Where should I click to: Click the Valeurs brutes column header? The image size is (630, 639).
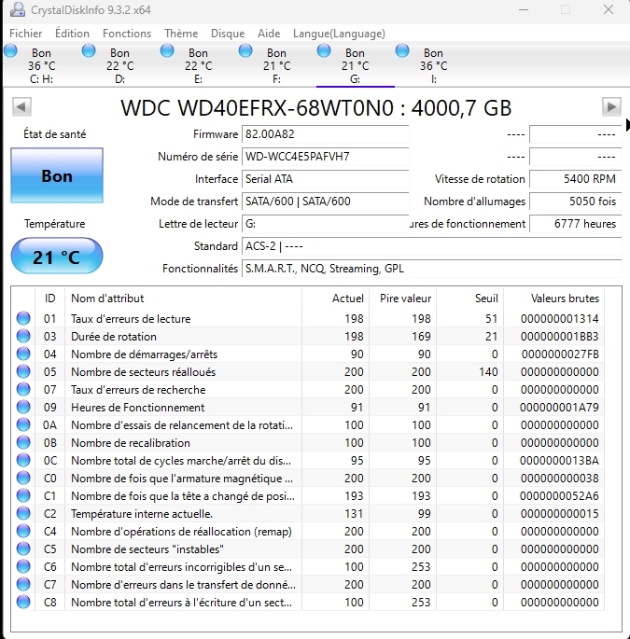click(554, 299)
